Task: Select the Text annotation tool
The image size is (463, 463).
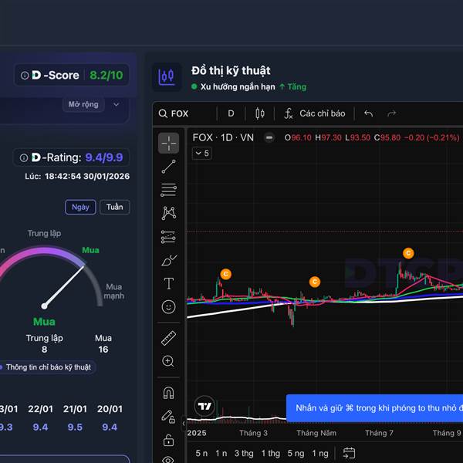Action: (168, 284)
